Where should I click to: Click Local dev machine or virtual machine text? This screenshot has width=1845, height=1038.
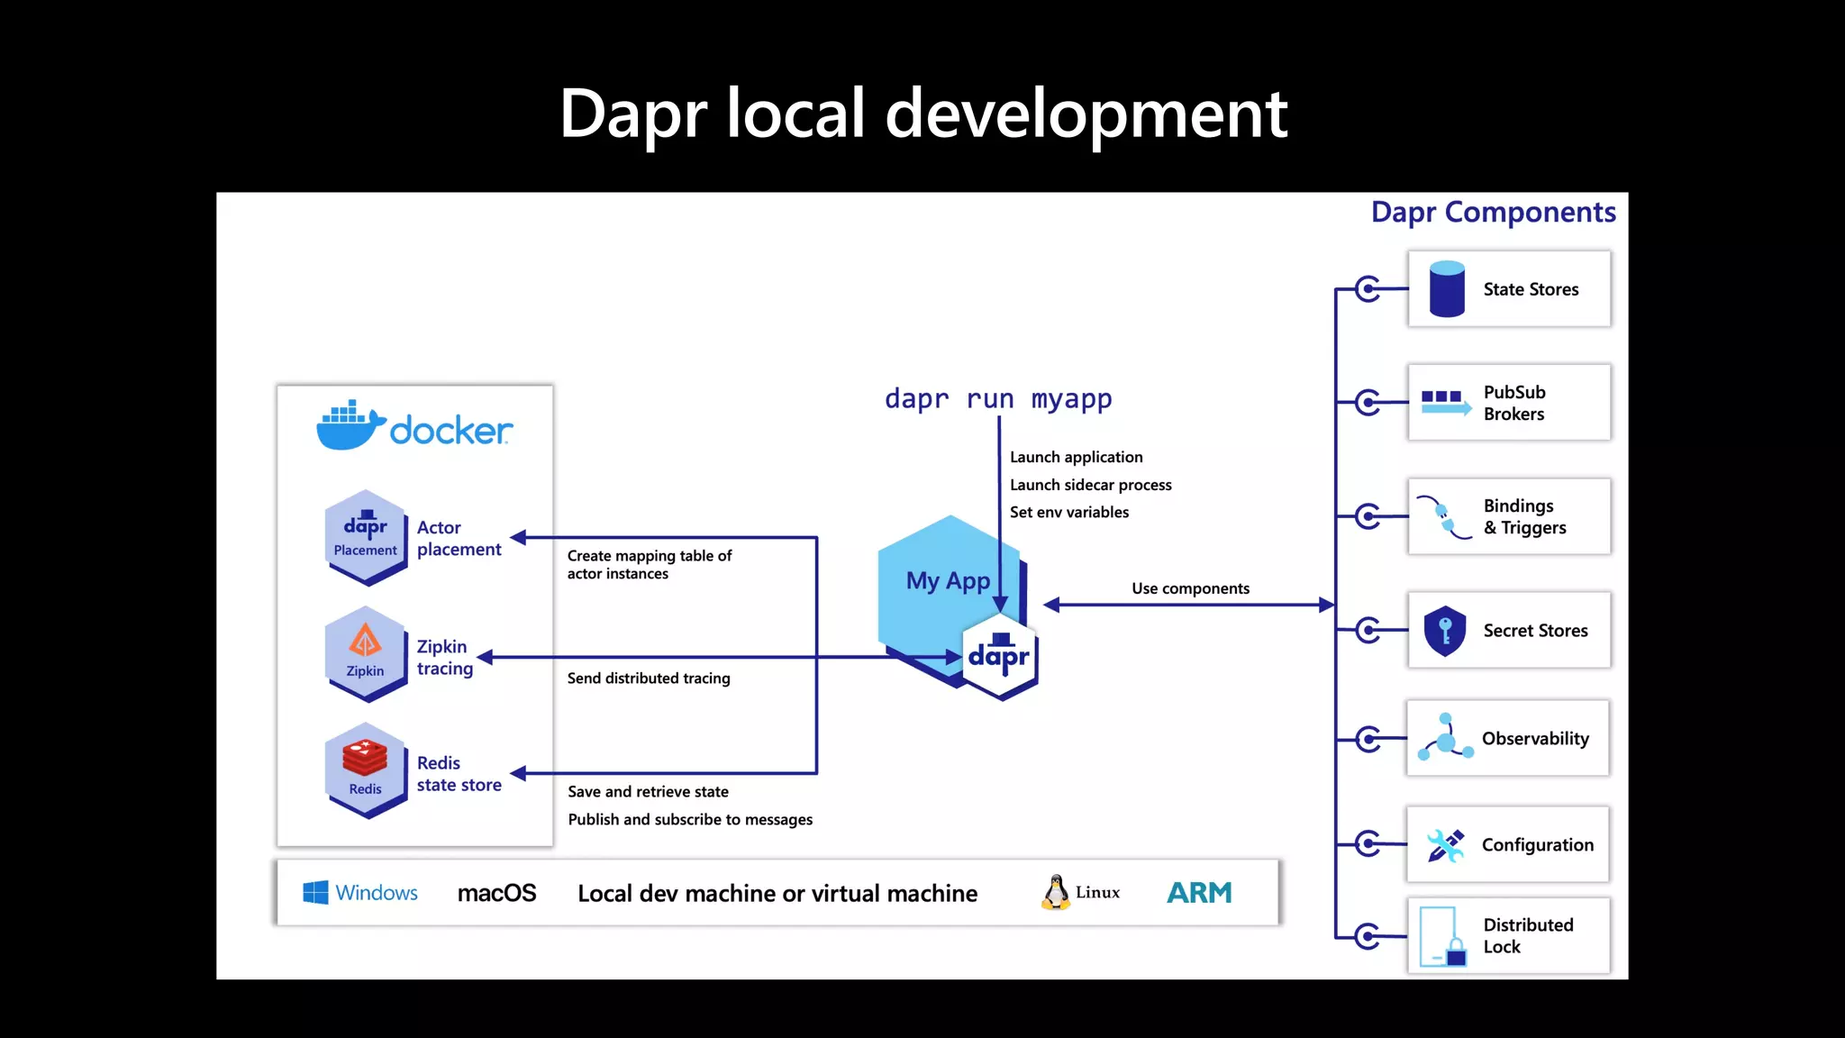pos(777,894)
